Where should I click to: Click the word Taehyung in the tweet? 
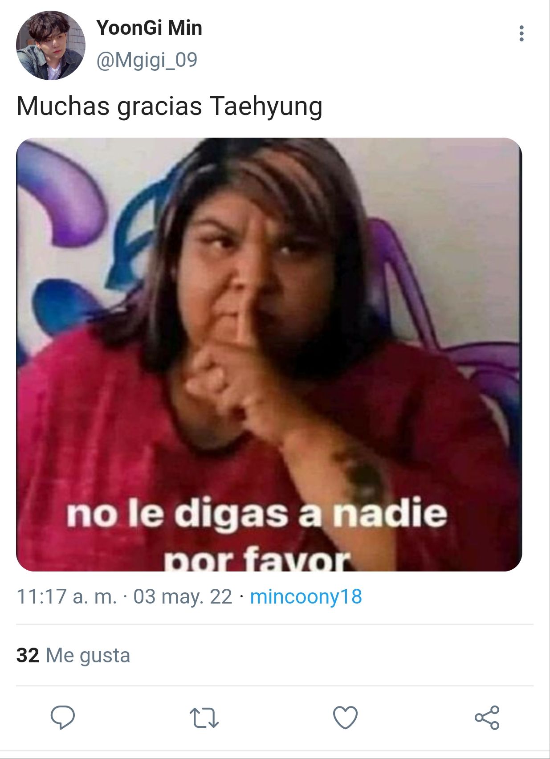tap(266, 106)
